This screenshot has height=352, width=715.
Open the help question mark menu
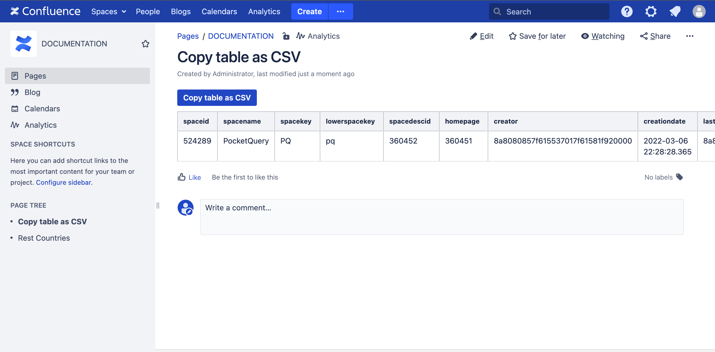(x=626, y=12)
